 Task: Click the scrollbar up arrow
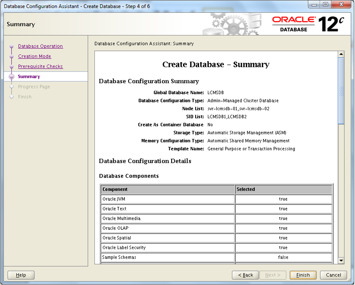point(341,54)
